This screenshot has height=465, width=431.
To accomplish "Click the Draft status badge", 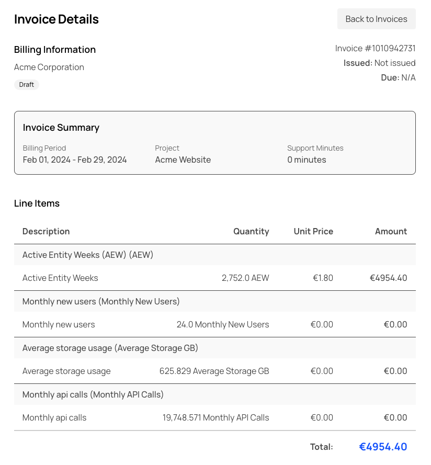I will point(27,84).
